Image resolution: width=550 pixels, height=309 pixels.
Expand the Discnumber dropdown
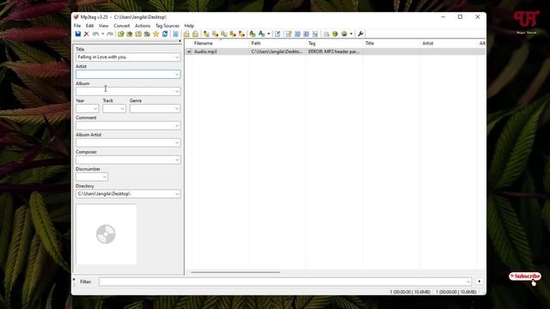coord(105,177)
